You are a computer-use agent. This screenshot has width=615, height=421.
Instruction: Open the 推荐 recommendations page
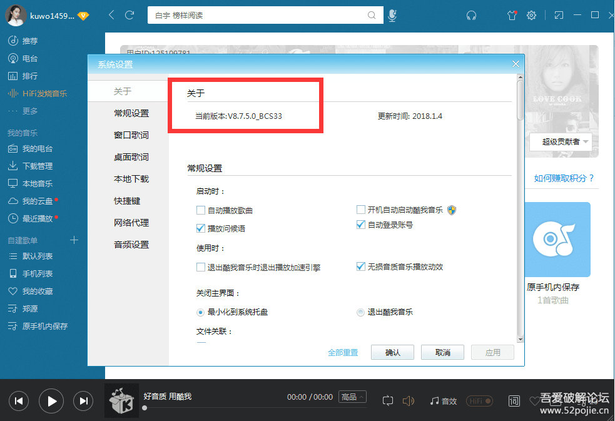(x=24, y=41)
